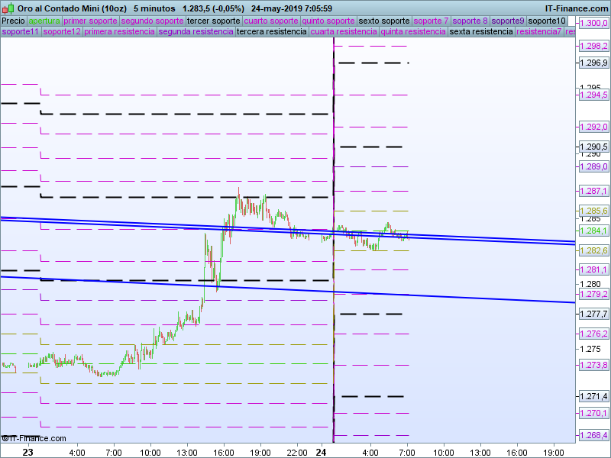Viewport: 611px width, 458px height.
Task: Click the 1.300,0 price label on axis
Action: click(x=593, y=24)
